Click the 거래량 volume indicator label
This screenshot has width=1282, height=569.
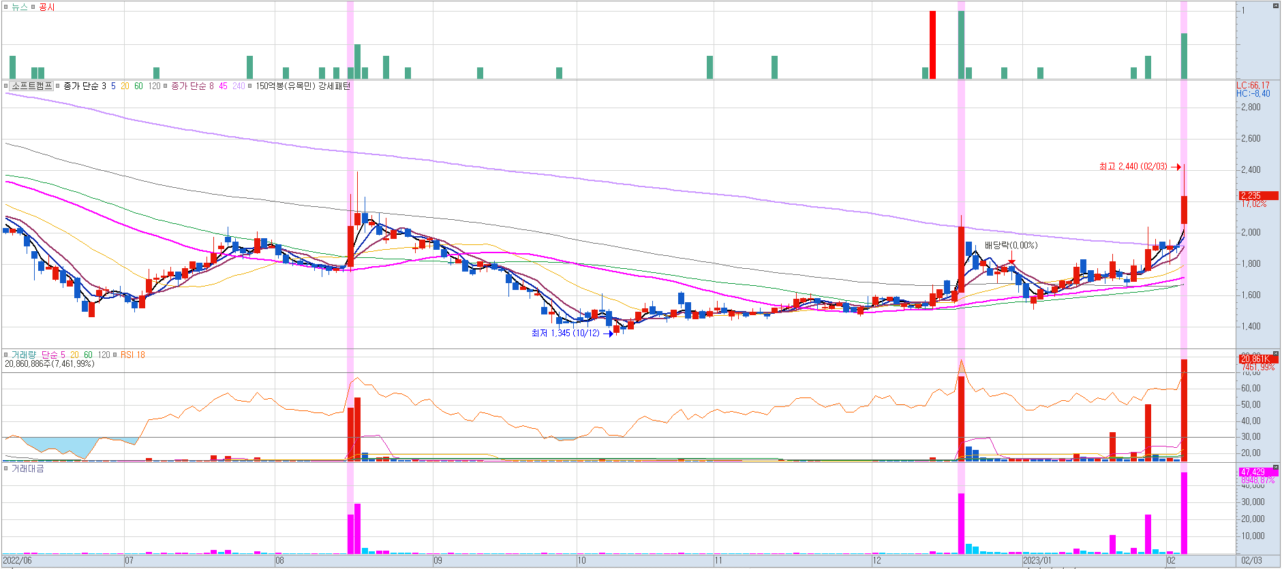(x=23, y=355)
